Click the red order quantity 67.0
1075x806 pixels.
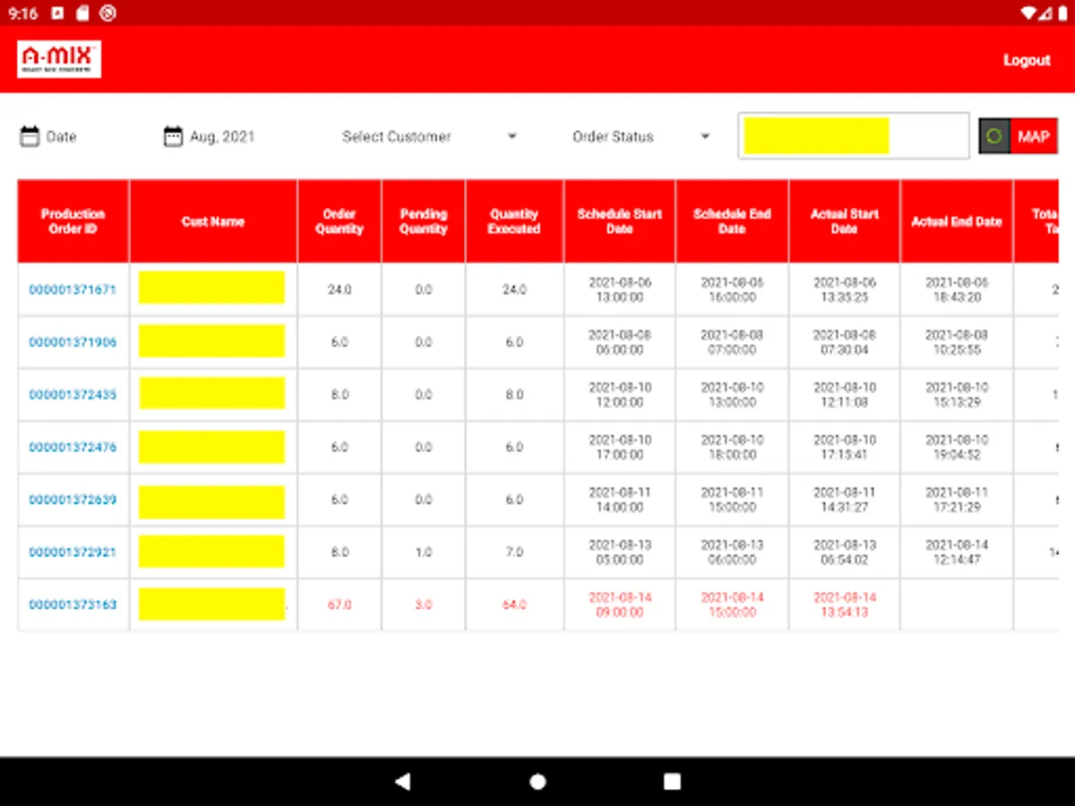tap(340, 604)
